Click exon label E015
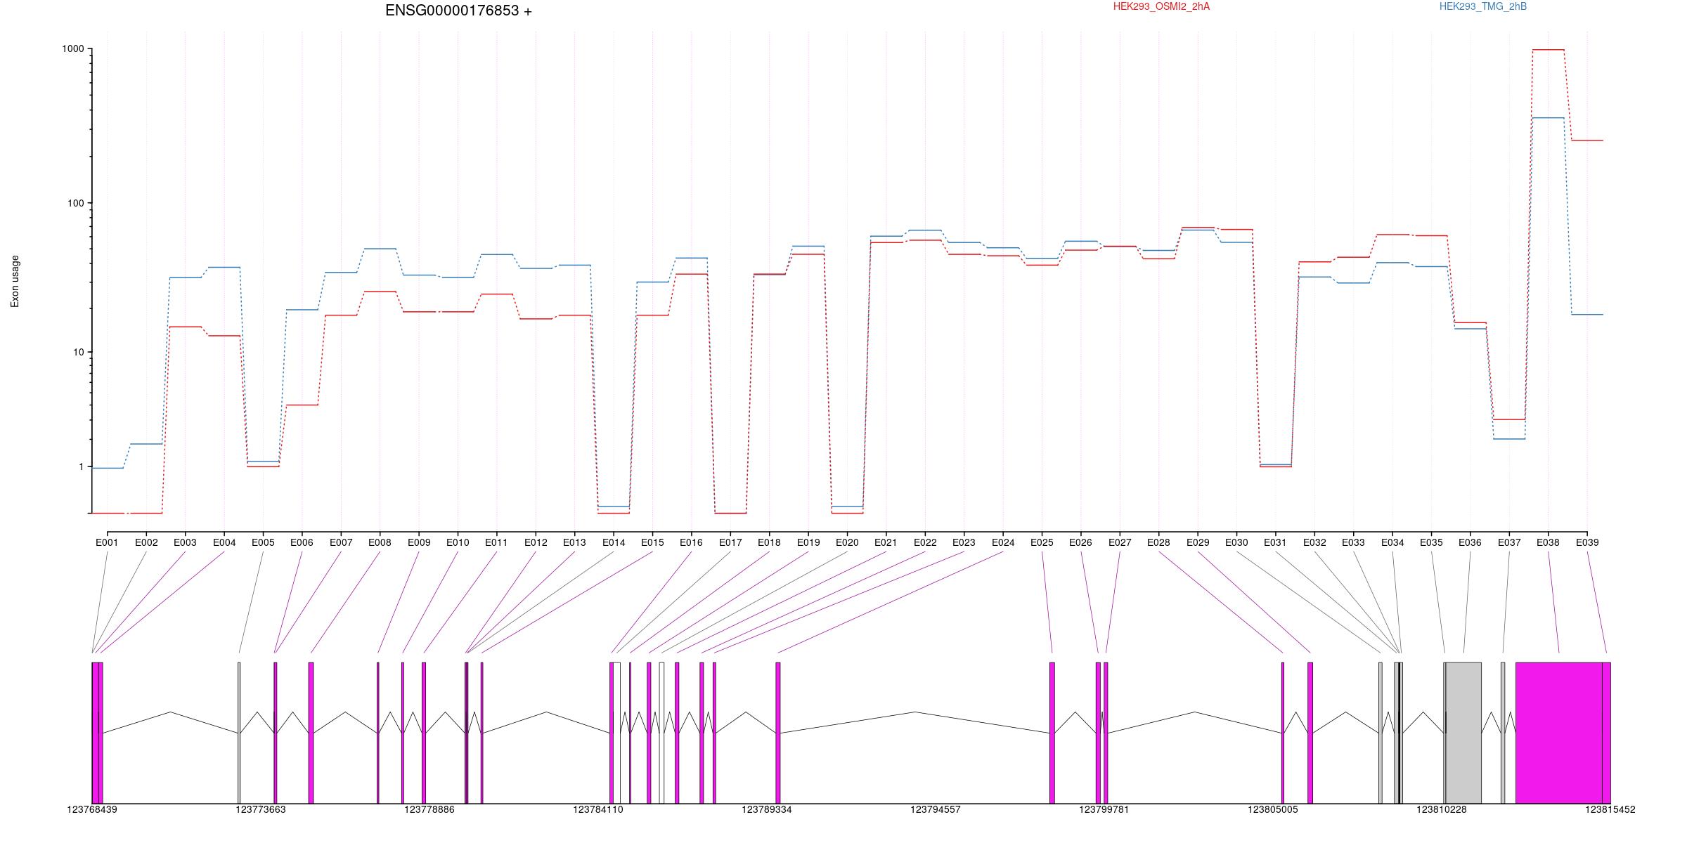 (652, 542)
